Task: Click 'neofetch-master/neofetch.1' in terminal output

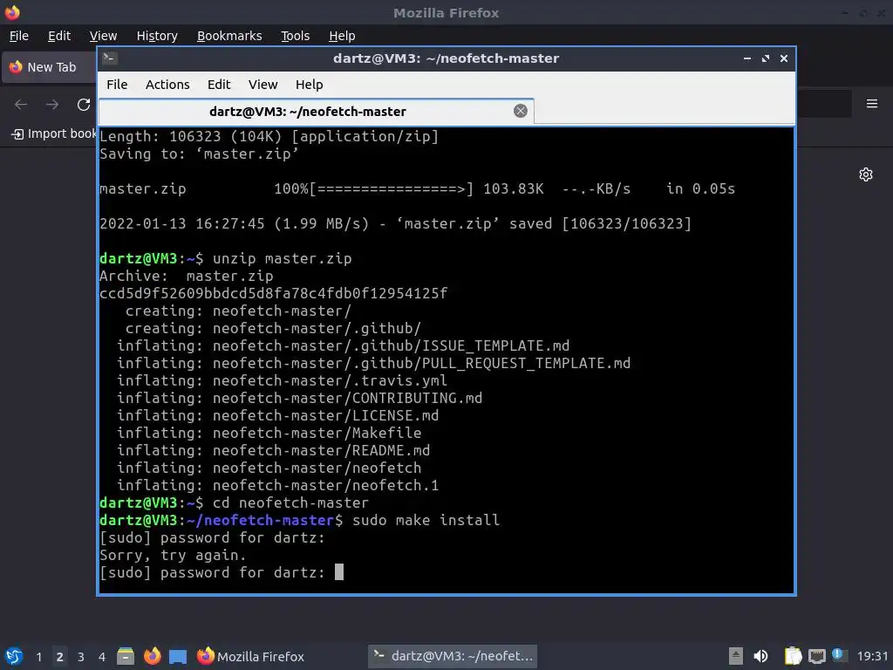Action: point(326,485)
